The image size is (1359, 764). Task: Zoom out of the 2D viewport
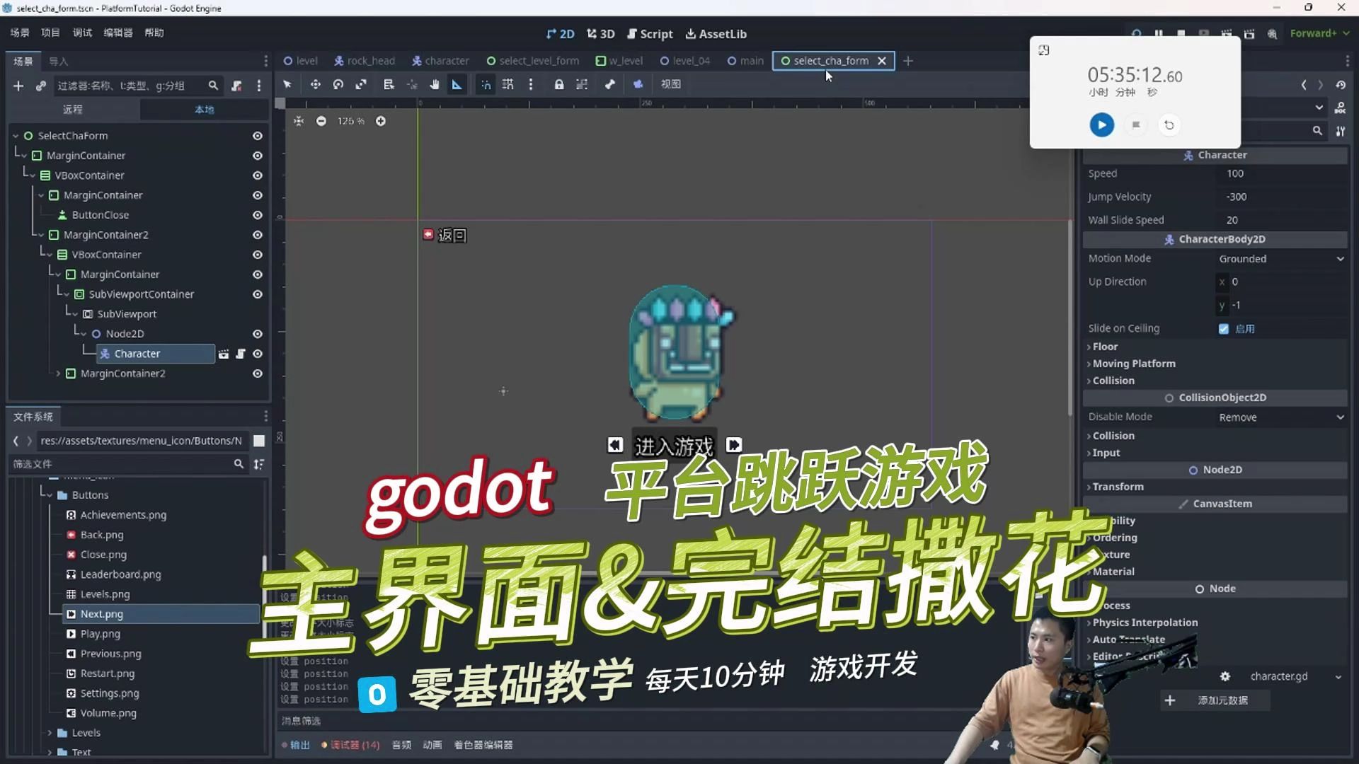coord(321,121)
